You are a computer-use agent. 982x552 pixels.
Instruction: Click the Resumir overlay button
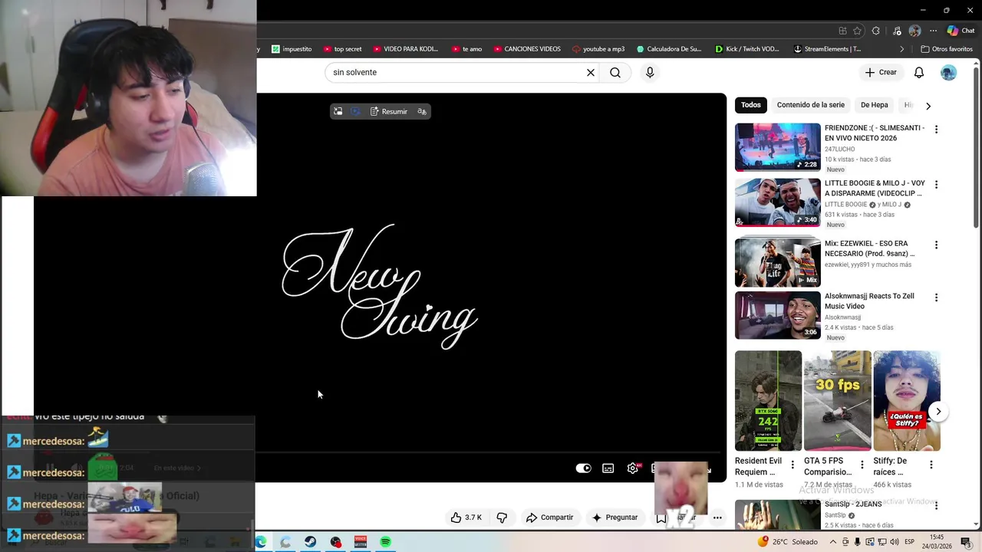tap(389, 112)
